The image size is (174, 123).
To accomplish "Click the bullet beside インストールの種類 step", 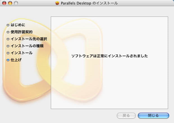I will pyautogui.click(x=8, y=46).
